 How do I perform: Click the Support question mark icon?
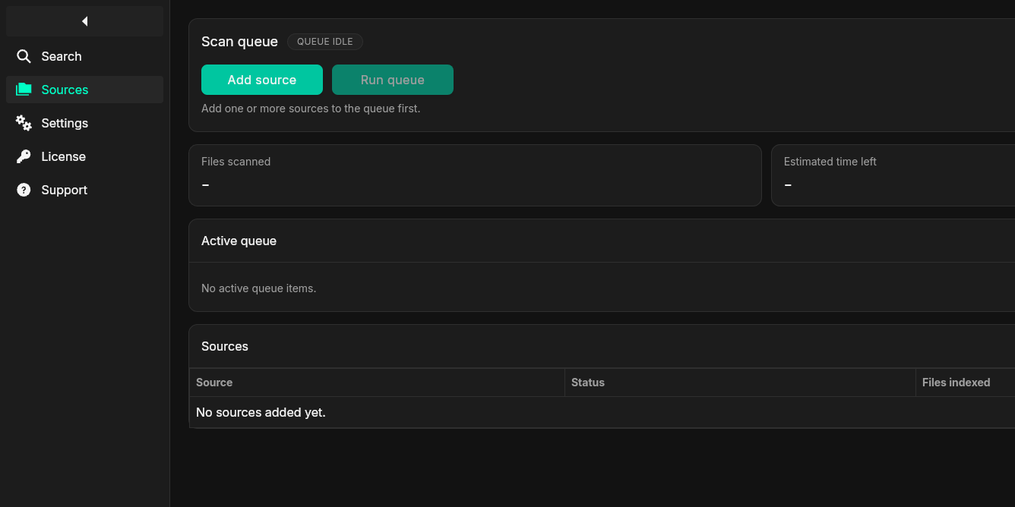click(24, 190)
